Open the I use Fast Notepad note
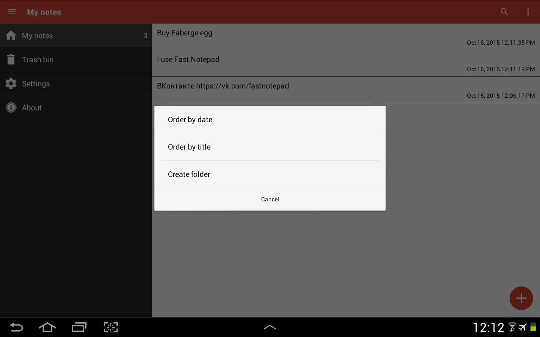Viewport: 540px width, 337px height. coord(346,63)
